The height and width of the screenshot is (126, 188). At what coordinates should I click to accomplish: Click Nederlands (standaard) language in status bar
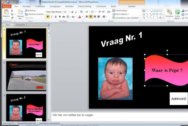click(49, 123)
